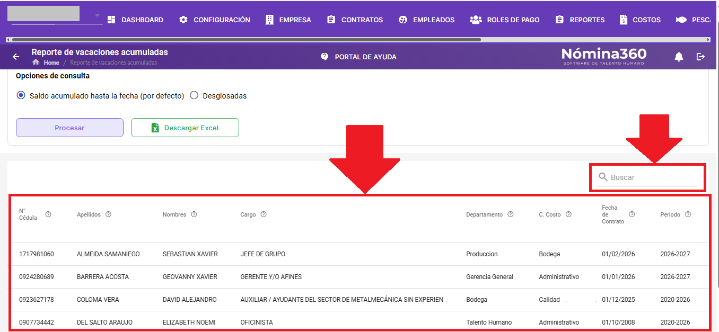Click OFICINISTA cell

[257, 322]
